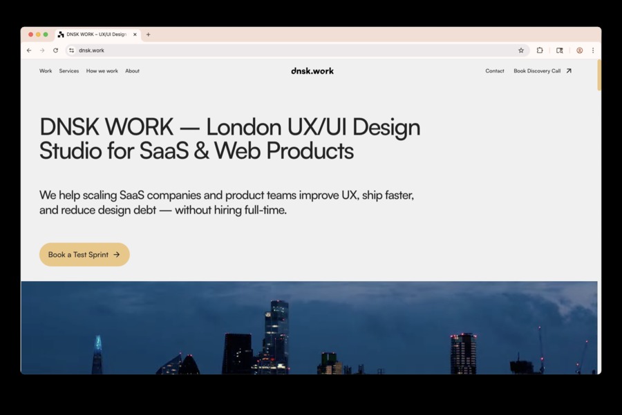View site information via the address bar icon

(x=70, y=50)
